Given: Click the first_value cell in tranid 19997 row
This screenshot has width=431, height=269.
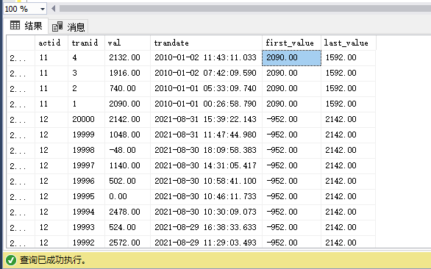Looking at the screenshot, I should (292, 165).
